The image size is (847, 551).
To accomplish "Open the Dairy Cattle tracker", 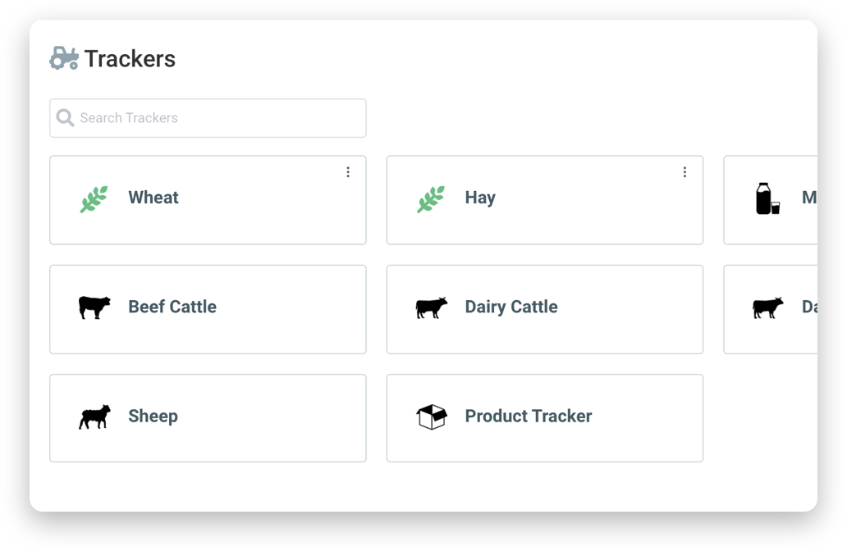I will tap(544, 309).
